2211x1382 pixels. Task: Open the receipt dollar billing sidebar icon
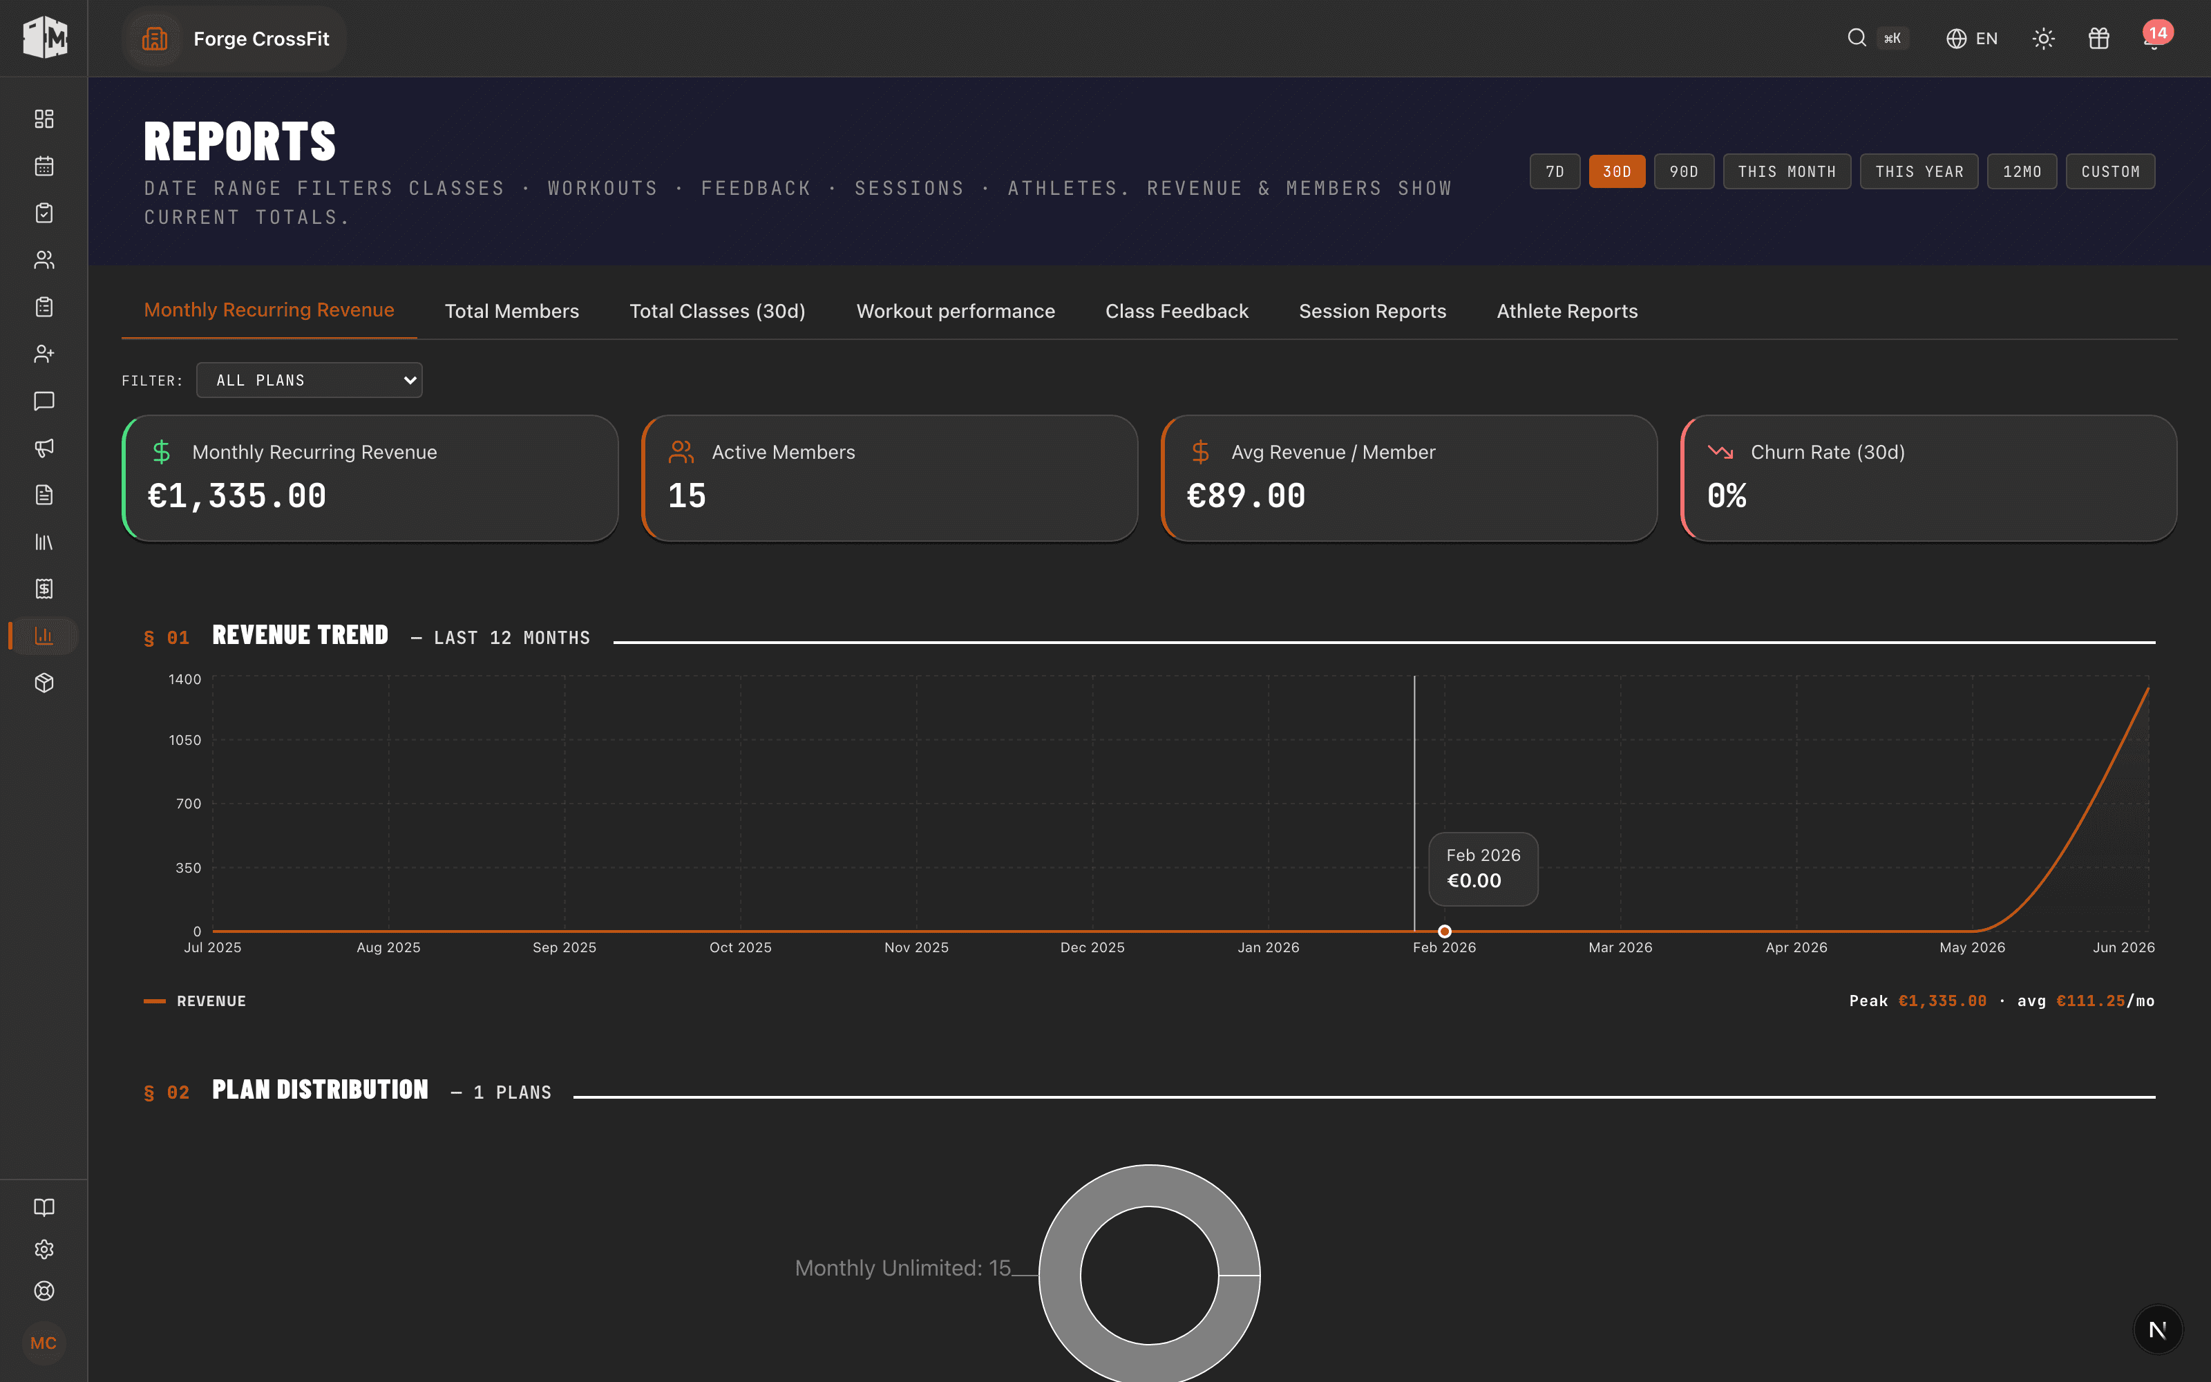pyautogui.click(x=44, y=589)
